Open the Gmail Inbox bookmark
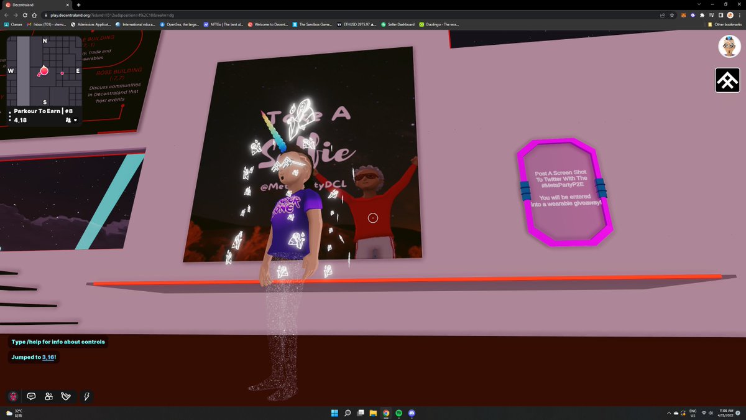Viewport: 746px width, 420px height. tap(47, 24)
